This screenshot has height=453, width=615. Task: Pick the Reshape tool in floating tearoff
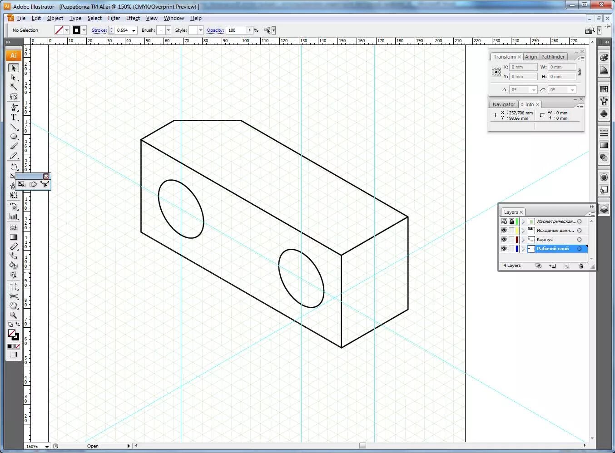44,184
